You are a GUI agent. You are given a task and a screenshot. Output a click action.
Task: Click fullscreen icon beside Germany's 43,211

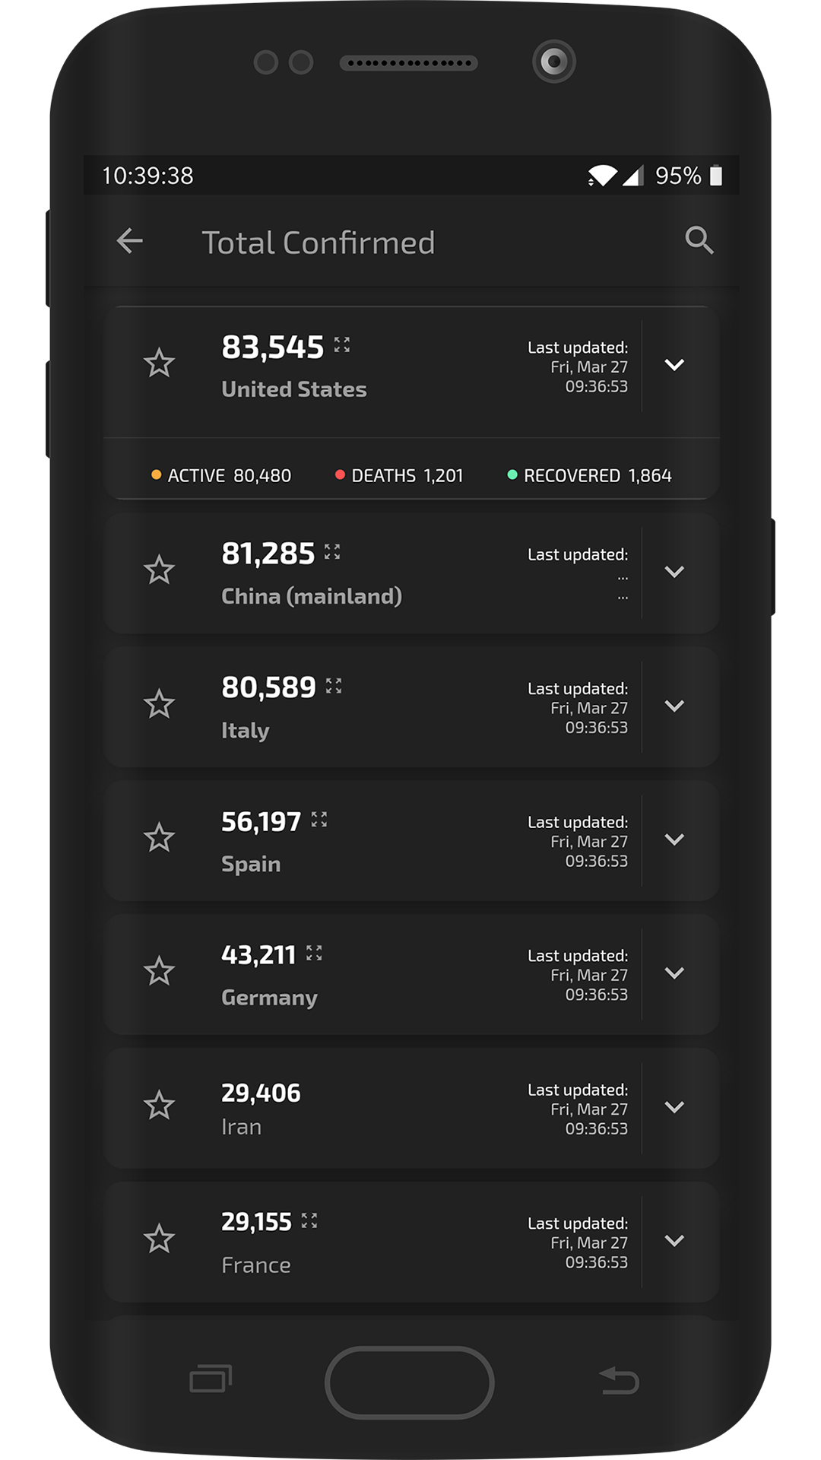coord(314,954)
